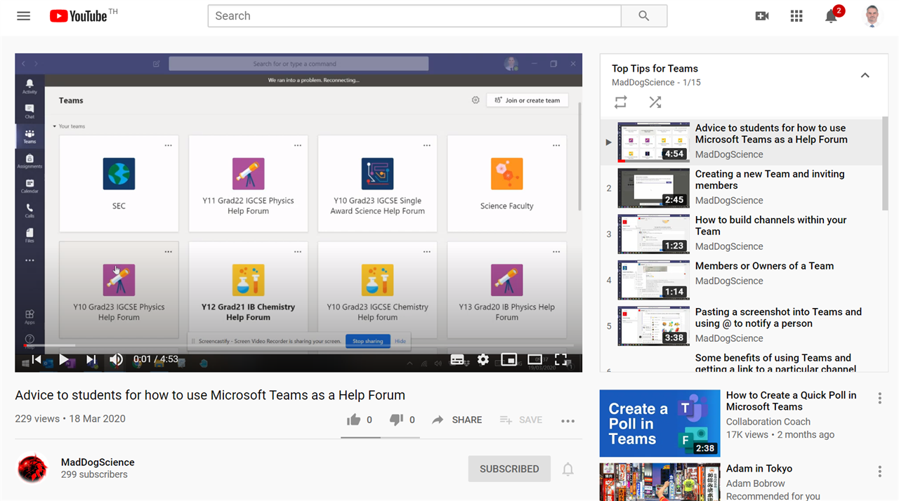Click the Teams search command box in video

point(298,64)
